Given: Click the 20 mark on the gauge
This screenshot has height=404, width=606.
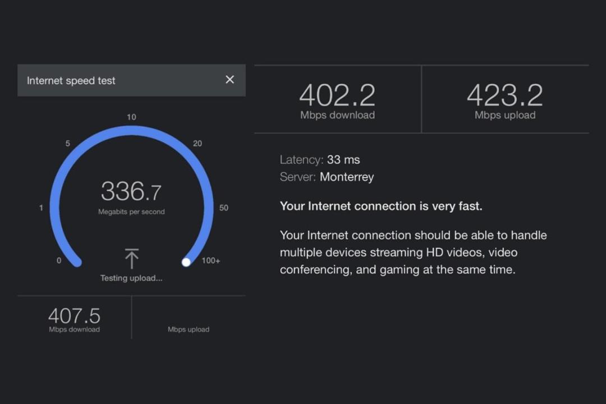Looking at the screenshot, I should 198,144.
